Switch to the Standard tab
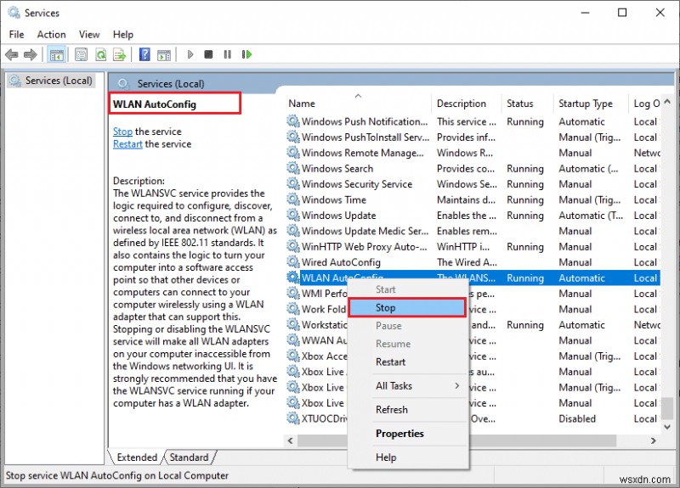680x488 pixels. coord(189,457)
